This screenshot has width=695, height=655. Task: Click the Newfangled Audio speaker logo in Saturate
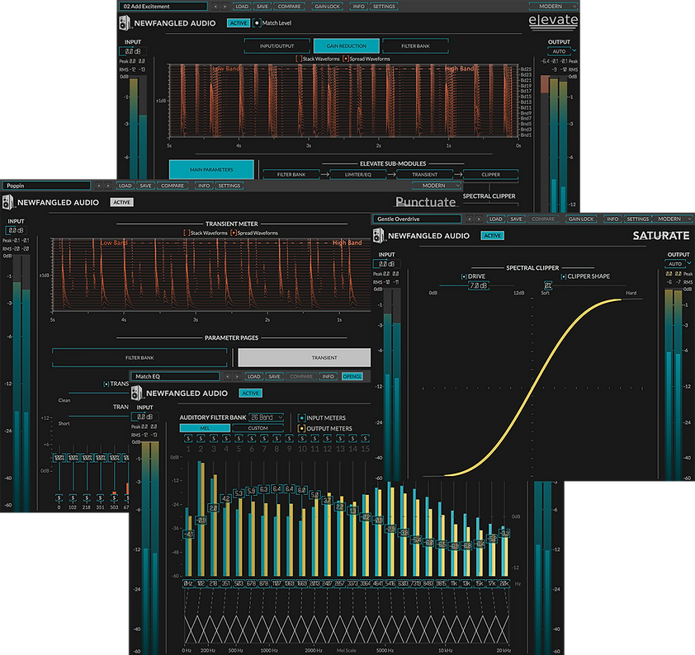click(x=379, y=236)
